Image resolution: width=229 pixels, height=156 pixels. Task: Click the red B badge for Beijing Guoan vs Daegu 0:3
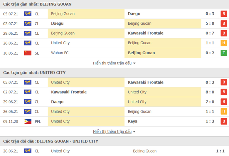click(224, 14)
